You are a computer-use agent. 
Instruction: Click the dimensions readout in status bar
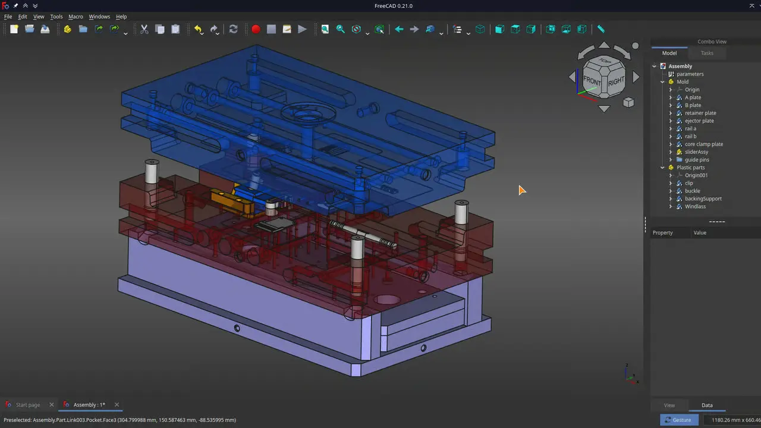[x=732, y=420]
